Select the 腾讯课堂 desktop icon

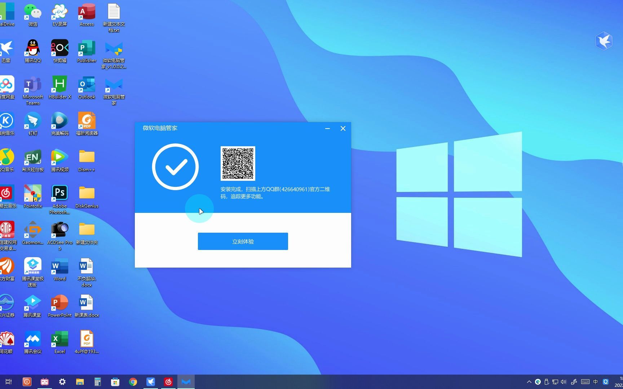pos(33,306)
